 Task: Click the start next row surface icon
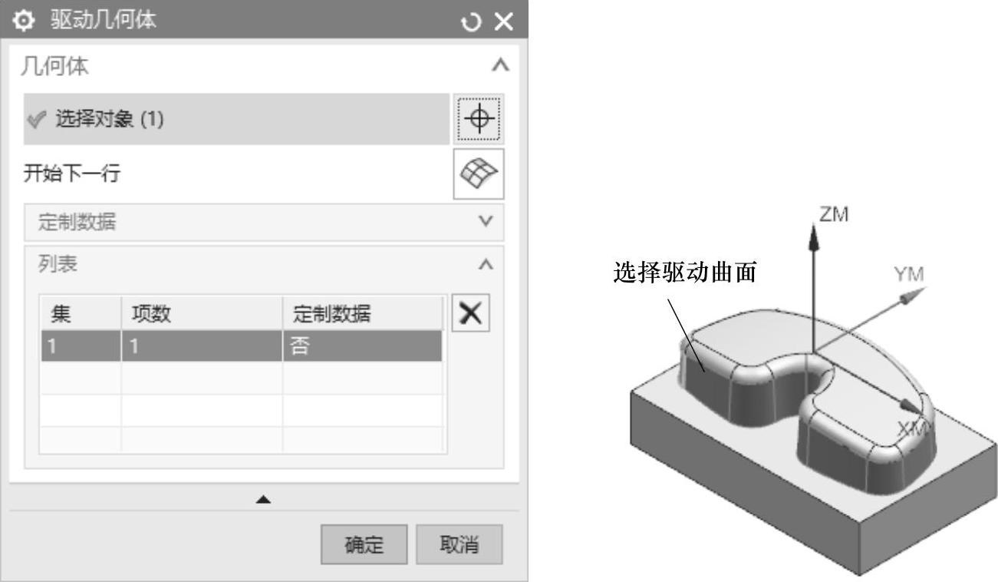[479, 174]
